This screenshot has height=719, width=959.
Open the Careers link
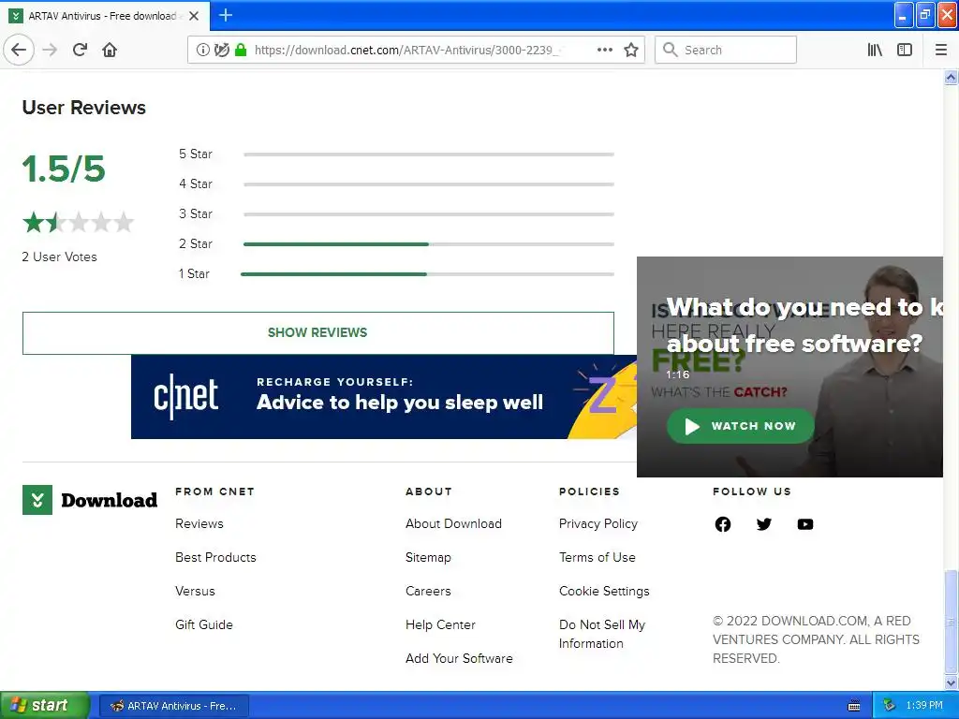(x=428, y=591)
